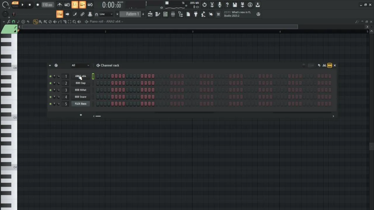This screenshot has width=374, height=210.
Task: Click the Channel rack swing/loop circular icon
Action: tap(56, 65)
